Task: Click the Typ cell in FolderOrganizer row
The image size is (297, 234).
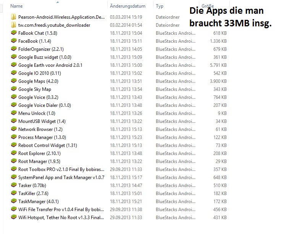Action: click(x=176, y=49)
